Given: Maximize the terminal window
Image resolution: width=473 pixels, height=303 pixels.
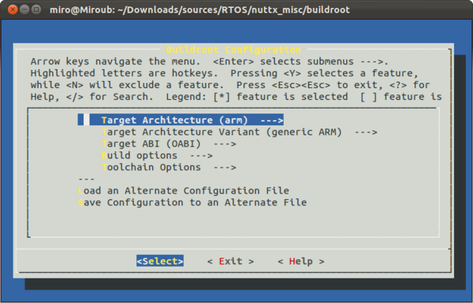Looking at the screenshot, I should coord(36,9).
